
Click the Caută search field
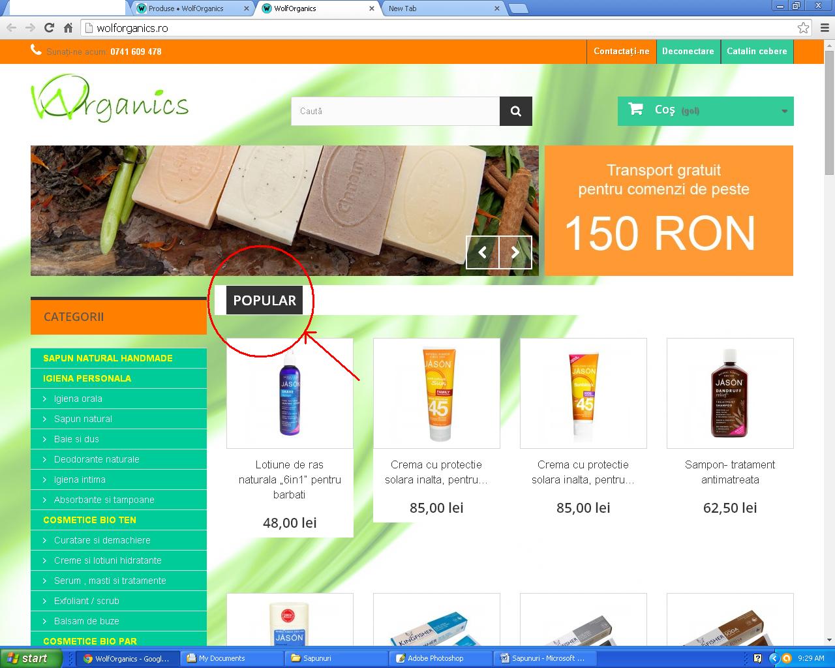click(396, 112)
